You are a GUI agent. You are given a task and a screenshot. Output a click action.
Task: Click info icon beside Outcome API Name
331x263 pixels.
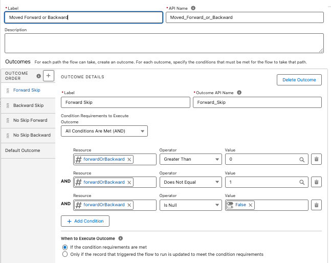(x=239, y=93)
